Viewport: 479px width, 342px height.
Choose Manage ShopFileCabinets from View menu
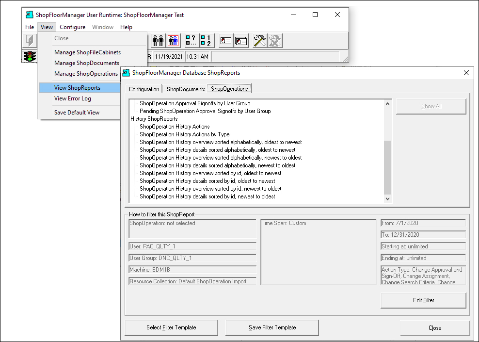point(87,52)
